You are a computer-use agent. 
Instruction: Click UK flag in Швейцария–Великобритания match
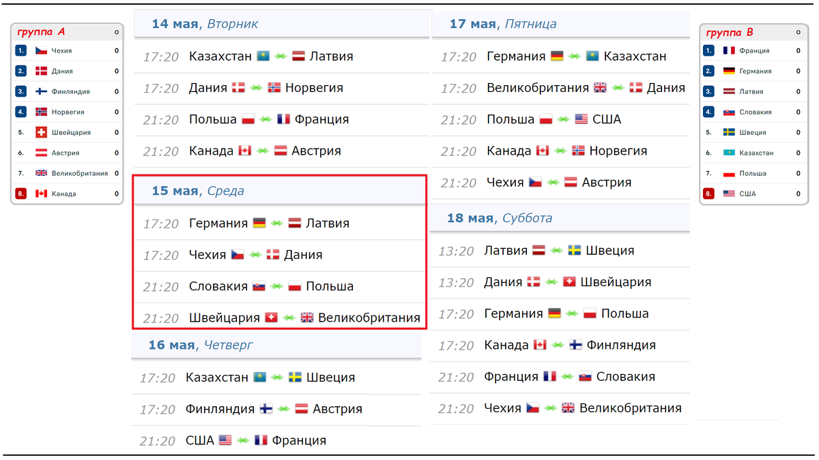pyautogui.click(x=307, y=318)
